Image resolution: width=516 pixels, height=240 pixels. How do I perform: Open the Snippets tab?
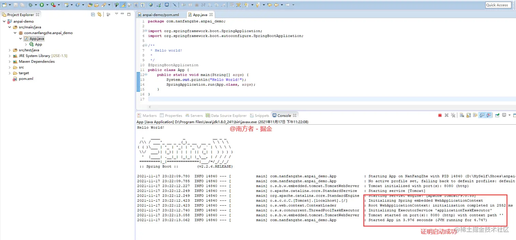click(260, 115)
